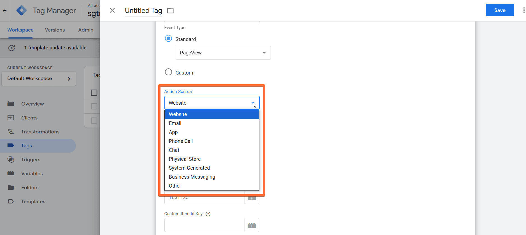
Task: Click the Tag Manager logo icon
Action: (22, 11)
